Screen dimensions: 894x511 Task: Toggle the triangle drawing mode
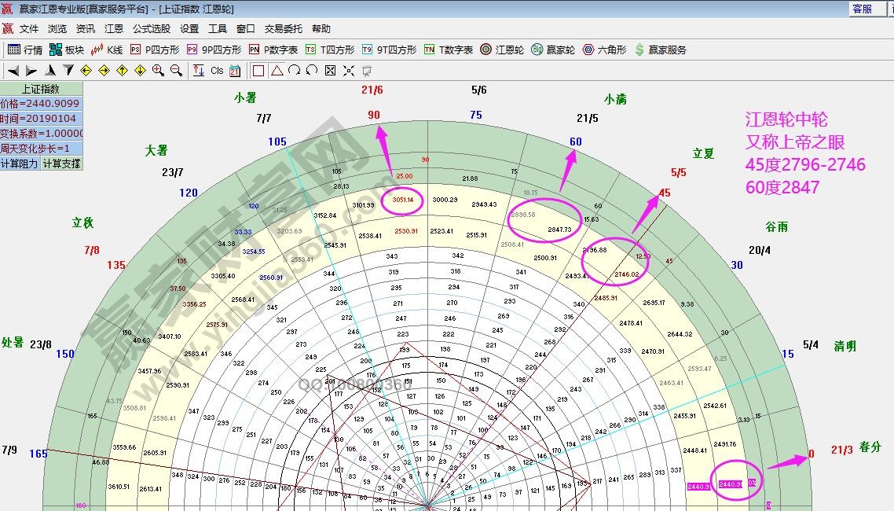point(276,70)
